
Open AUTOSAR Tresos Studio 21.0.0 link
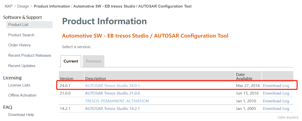[x=112, y=93]
